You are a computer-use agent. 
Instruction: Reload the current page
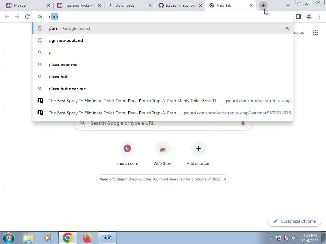click(x=27, y=17)
